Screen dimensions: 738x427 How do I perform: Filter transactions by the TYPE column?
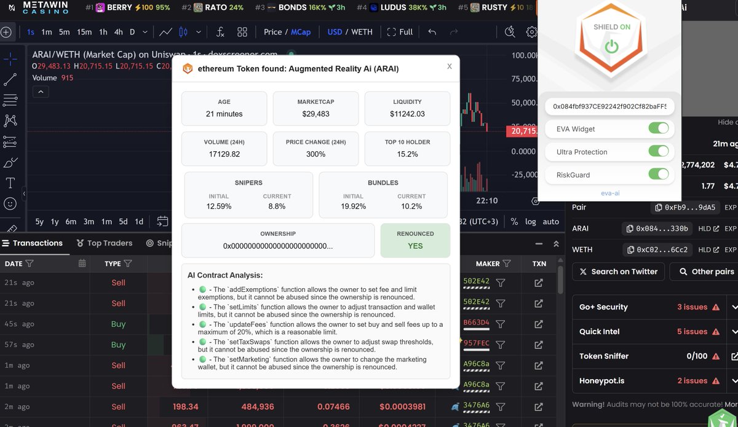128,264
